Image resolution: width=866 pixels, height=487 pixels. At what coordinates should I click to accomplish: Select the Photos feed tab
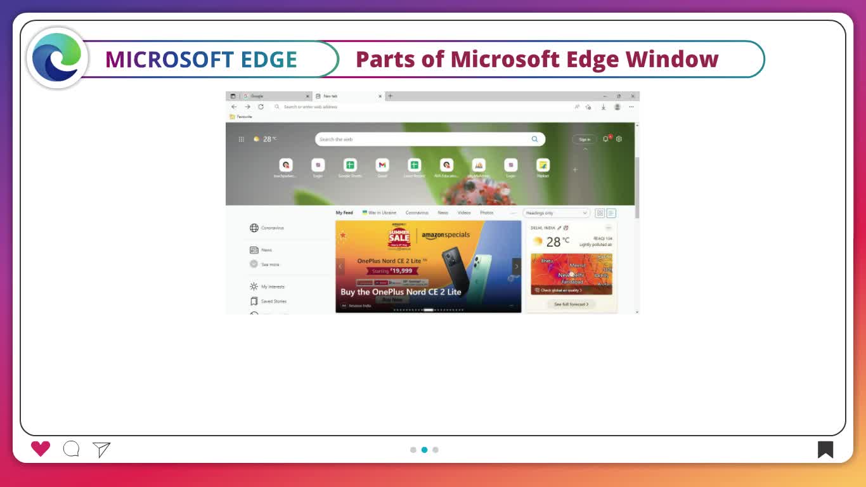pyautogui.click(x=487, y=213)
